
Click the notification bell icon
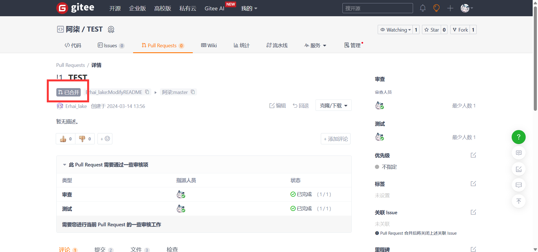point(423,8)
